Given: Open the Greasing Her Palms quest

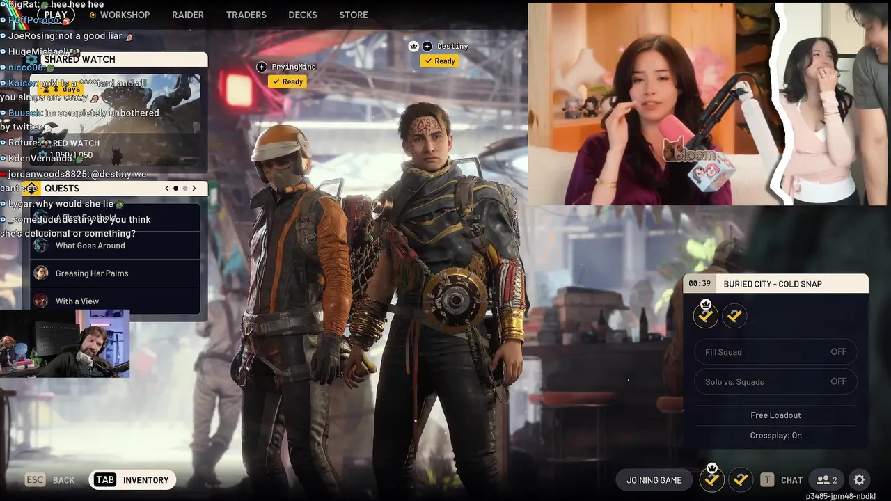Looking at the screenshot, I should pos(116,273).
